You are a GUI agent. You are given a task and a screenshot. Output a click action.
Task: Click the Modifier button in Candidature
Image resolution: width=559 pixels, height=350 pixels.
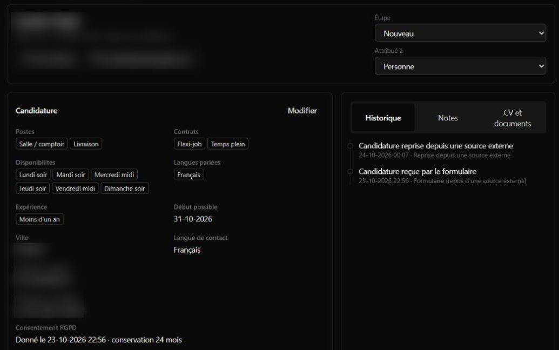[x=302, y=111]
